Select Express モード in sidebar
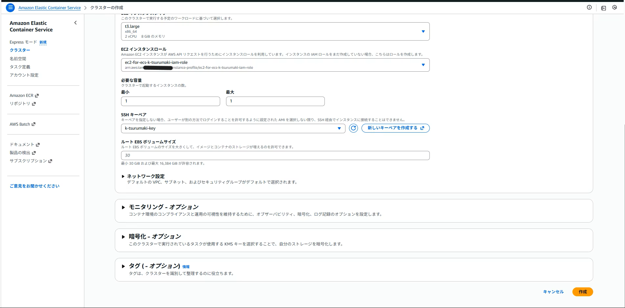 [x=23, y=42]
